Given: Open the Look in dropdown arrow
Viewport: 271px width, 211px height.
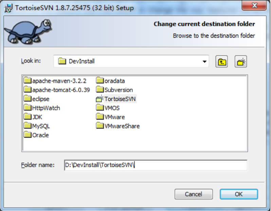Looking at the screenshot, I should tap(204, 61).
